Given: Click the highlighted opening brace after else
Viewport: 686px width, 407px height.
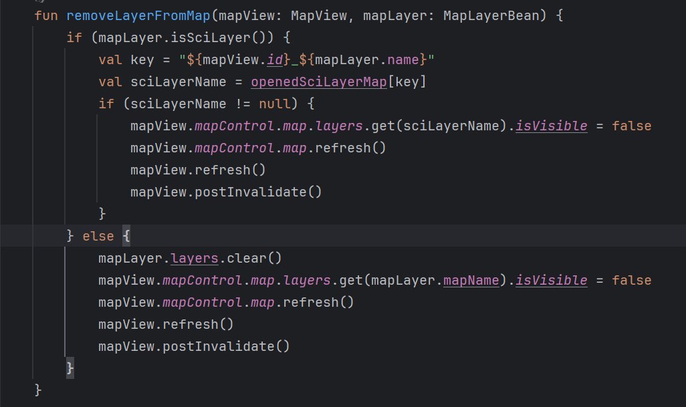Looking at the screenshot, I should pos(126,236).
